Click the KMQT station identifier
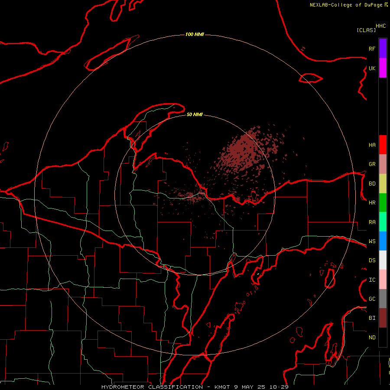Screen dimensions: 390x390 point(222,387)
